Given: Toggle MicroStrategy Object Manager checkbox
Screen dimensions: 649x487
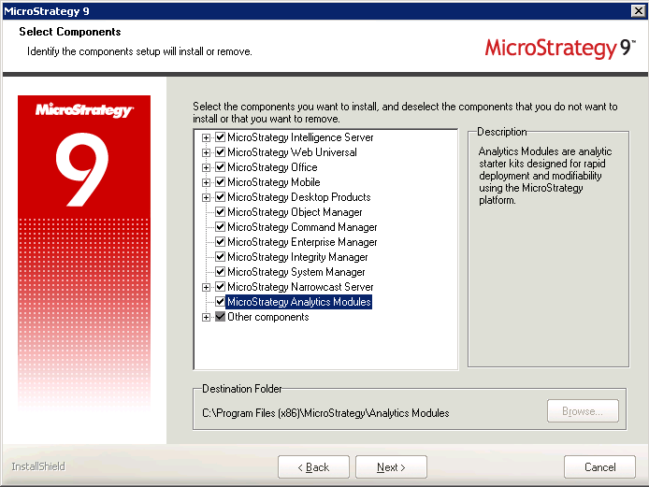Looking at the screenshot, I should pyautogui.click(x=221, y=212).
